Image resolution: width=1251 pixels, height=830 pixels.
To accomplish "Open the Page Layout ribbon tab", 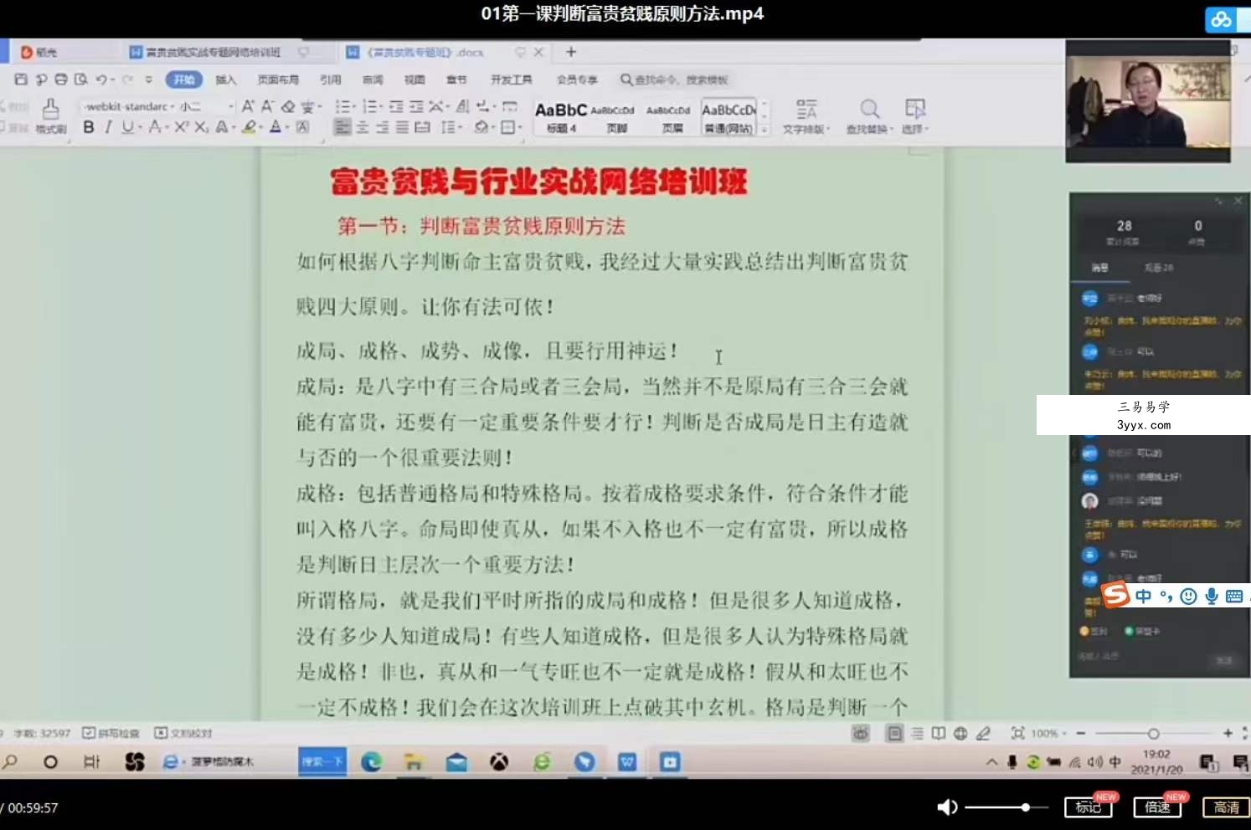I will pyautogui.click(x=278, y=79).
